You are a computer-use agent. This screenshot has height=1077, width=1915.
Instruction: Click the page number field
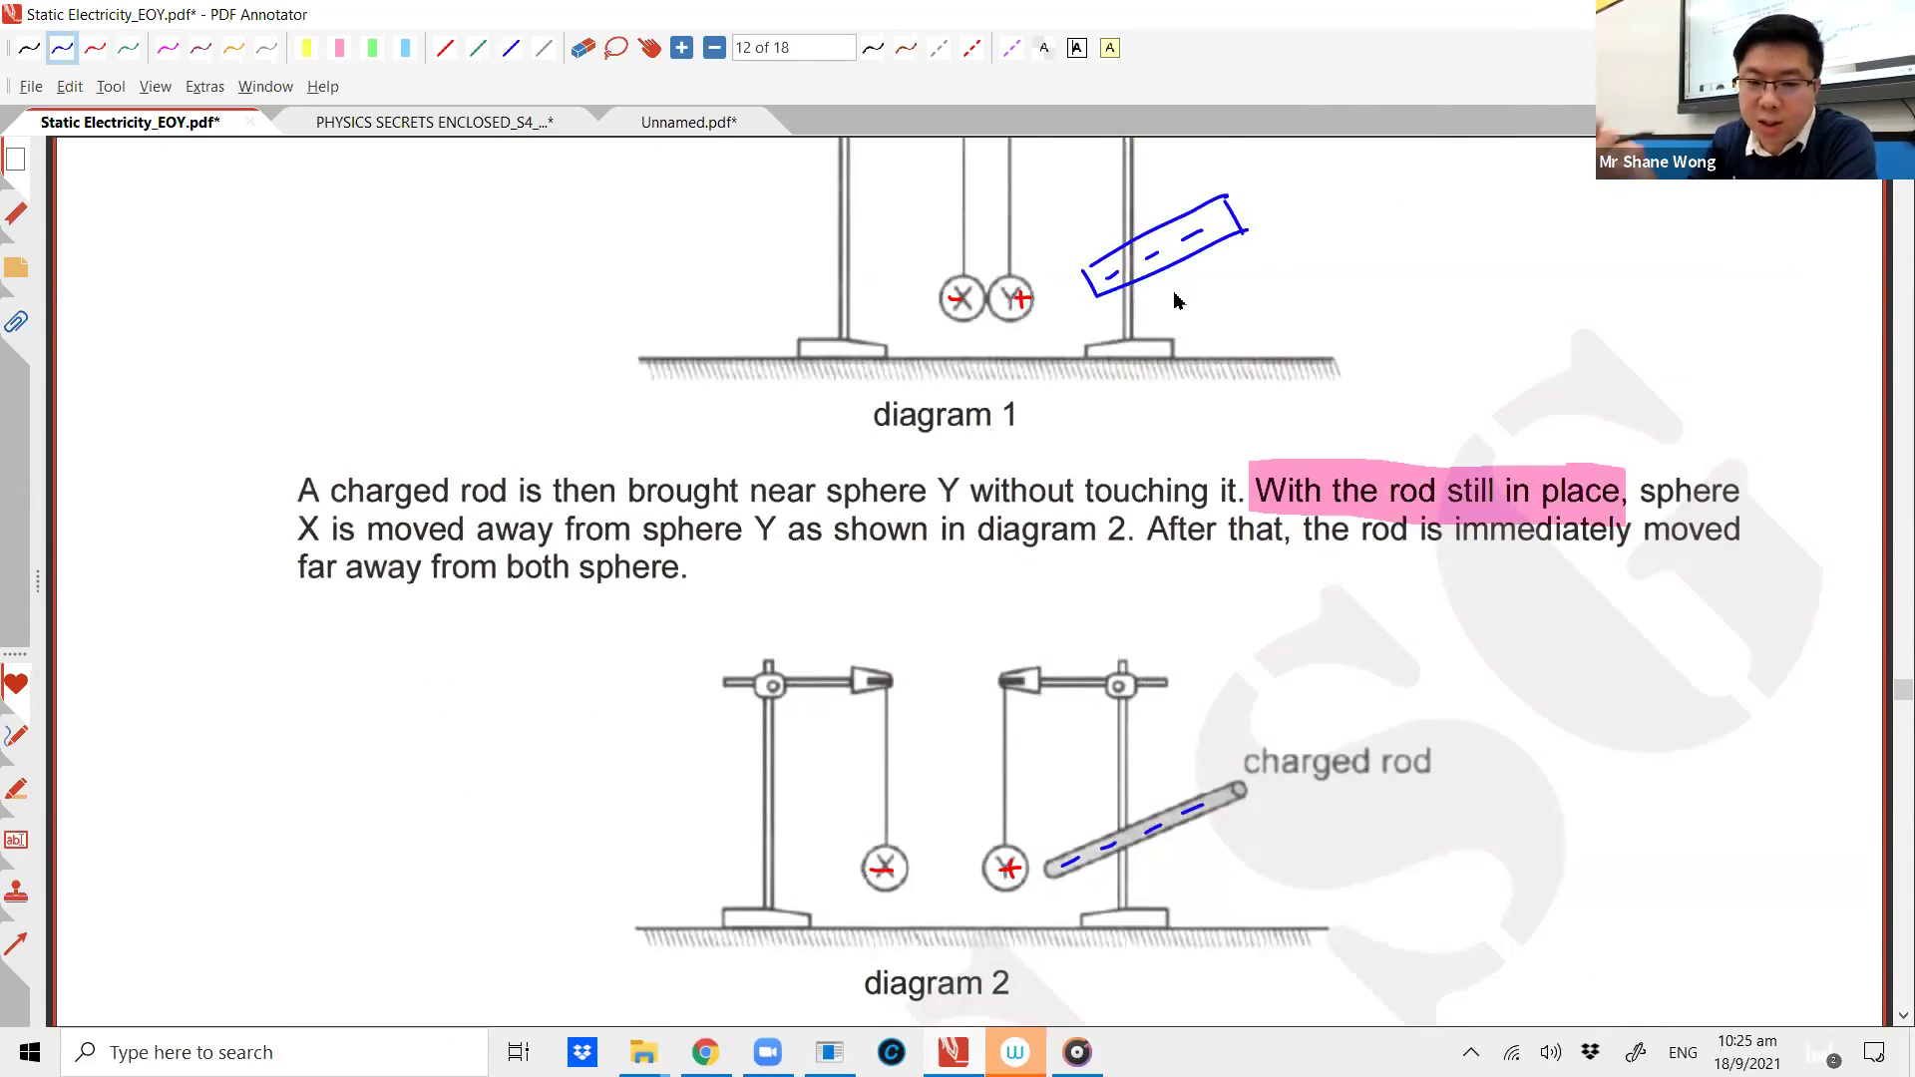point(793,48)
